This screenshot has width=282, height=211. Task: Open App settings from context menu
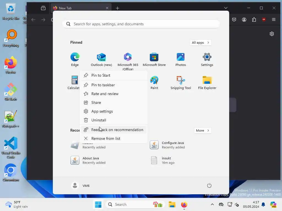pyautogui.click(x=114, y=111)
